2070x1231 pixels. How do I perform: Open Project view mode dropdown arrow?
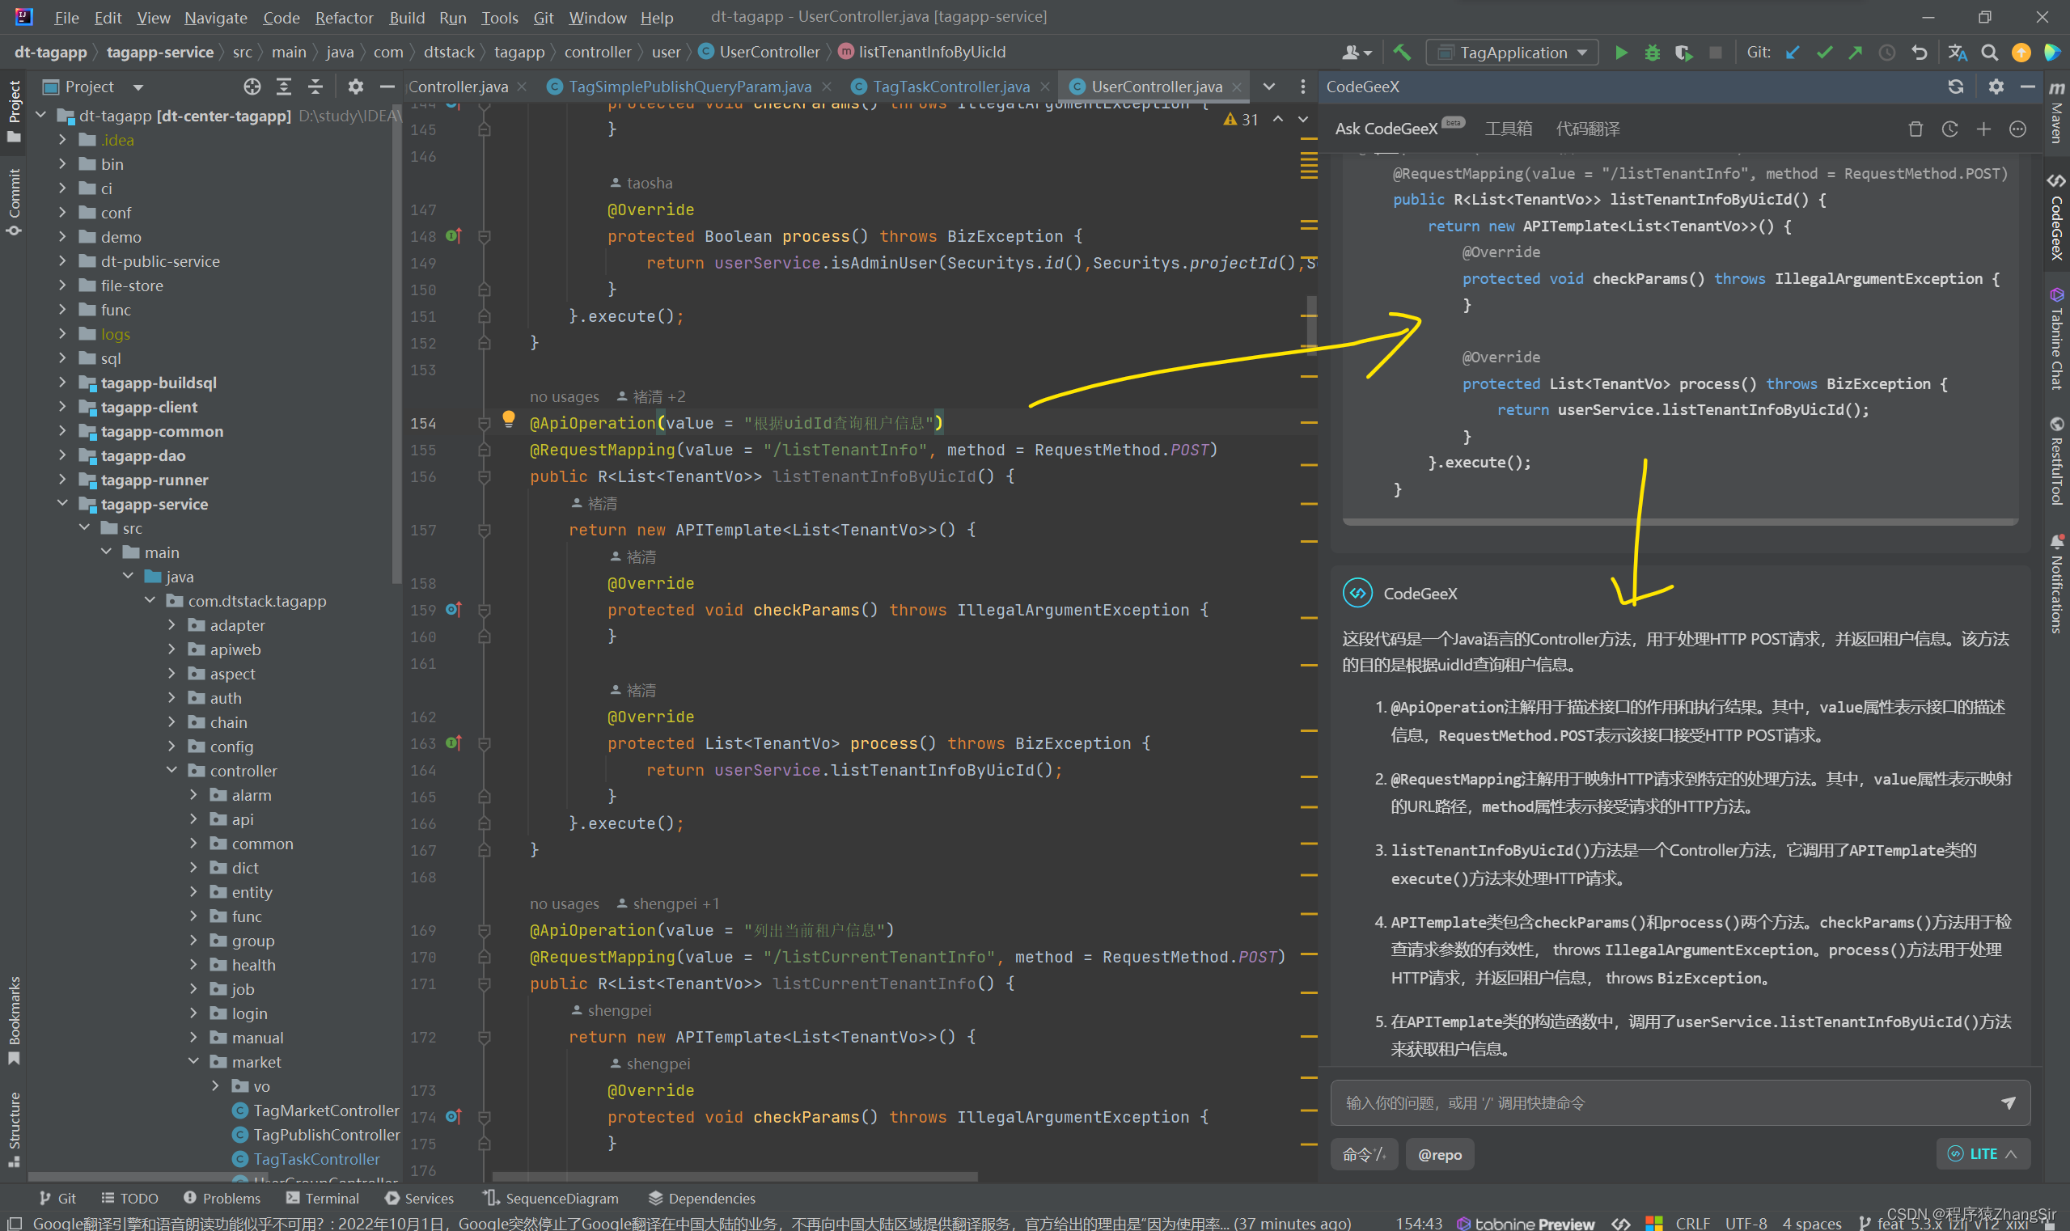coord(138,87)
